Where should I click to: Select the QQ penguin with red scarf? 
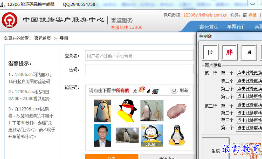[x=127, y=111]
